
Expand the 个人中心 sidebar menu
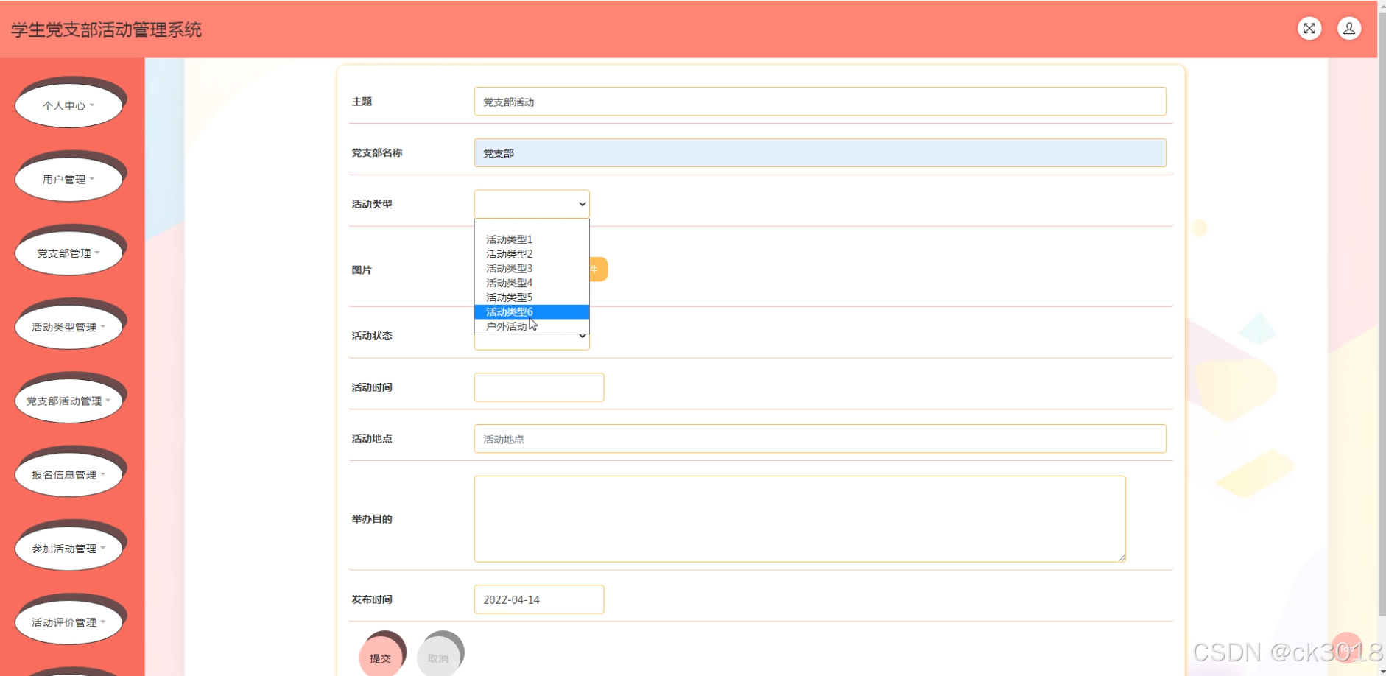tap(68, 106)
